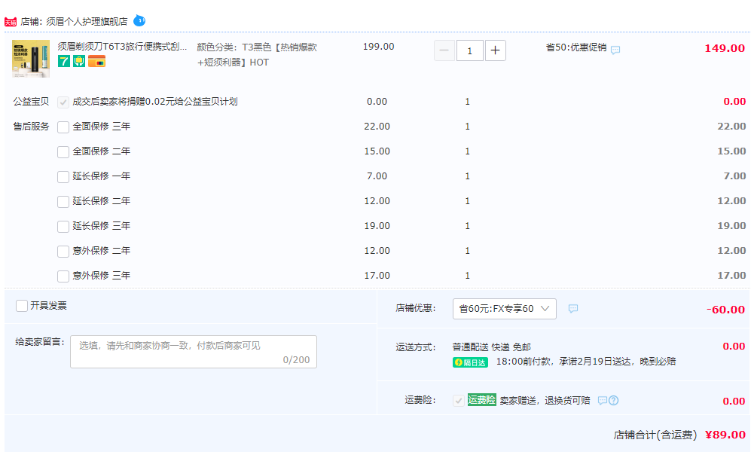751x452 pixels.
Task: Open product title 须眉剃须刀T6T3 link
Action: coord(122,47)
